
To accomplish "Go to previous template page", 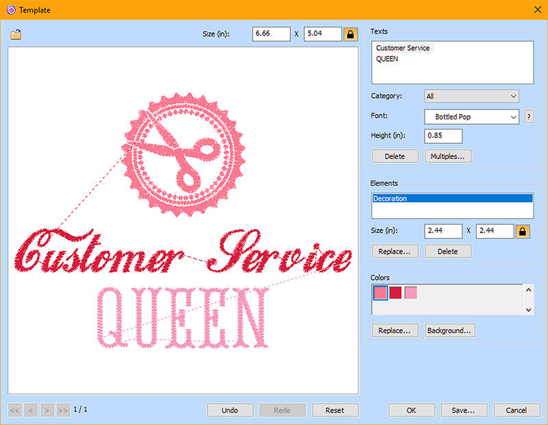I will [31, 410].
